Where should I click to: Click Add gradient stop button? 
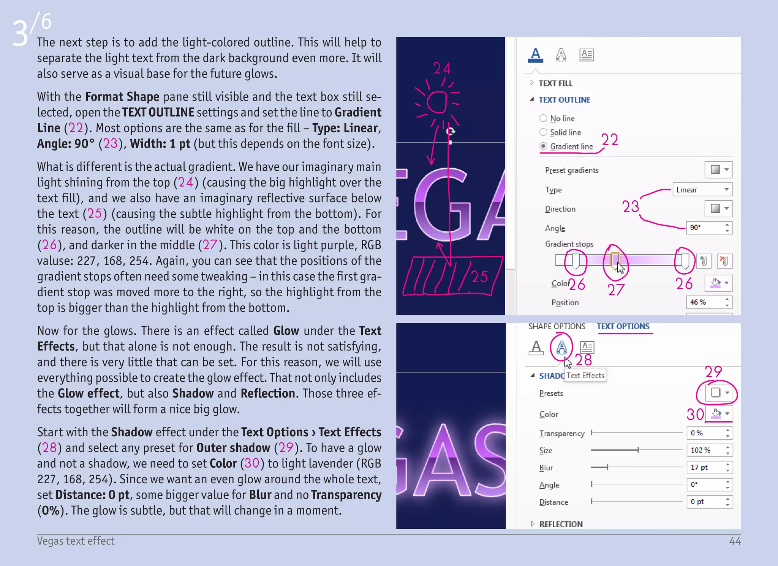(x=704, y=261)
